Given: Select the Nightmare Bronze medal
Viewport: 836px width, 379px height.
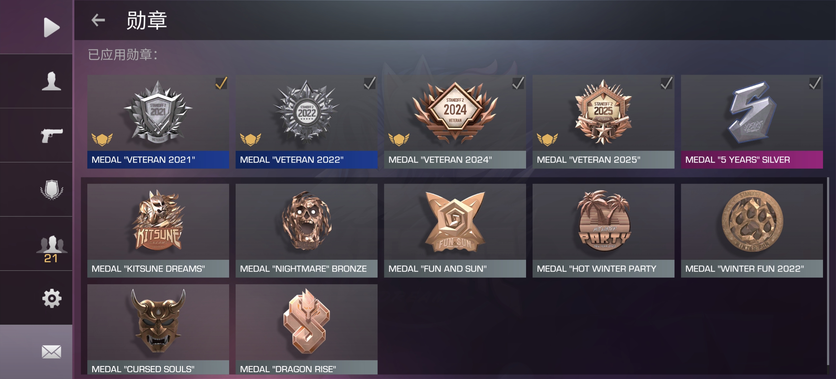Looking at the screenshot, I should pyautogui.click(x=306, y=230).
